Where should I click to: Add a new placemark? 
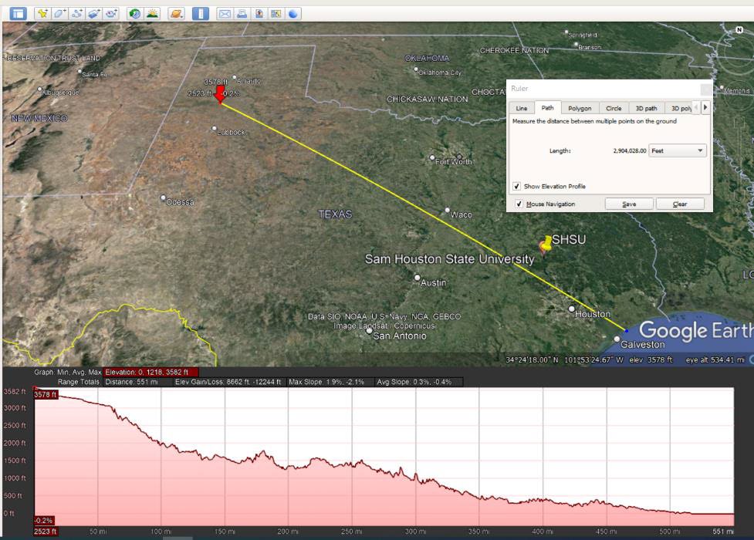[41, 12]
